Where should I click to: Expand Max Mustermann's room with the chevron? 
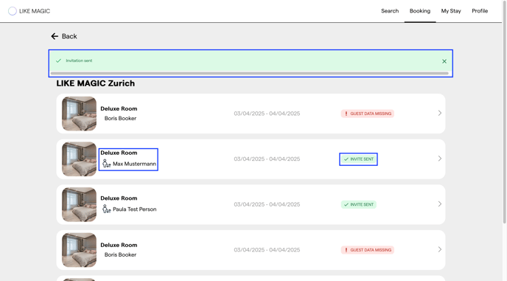[440, 159]
